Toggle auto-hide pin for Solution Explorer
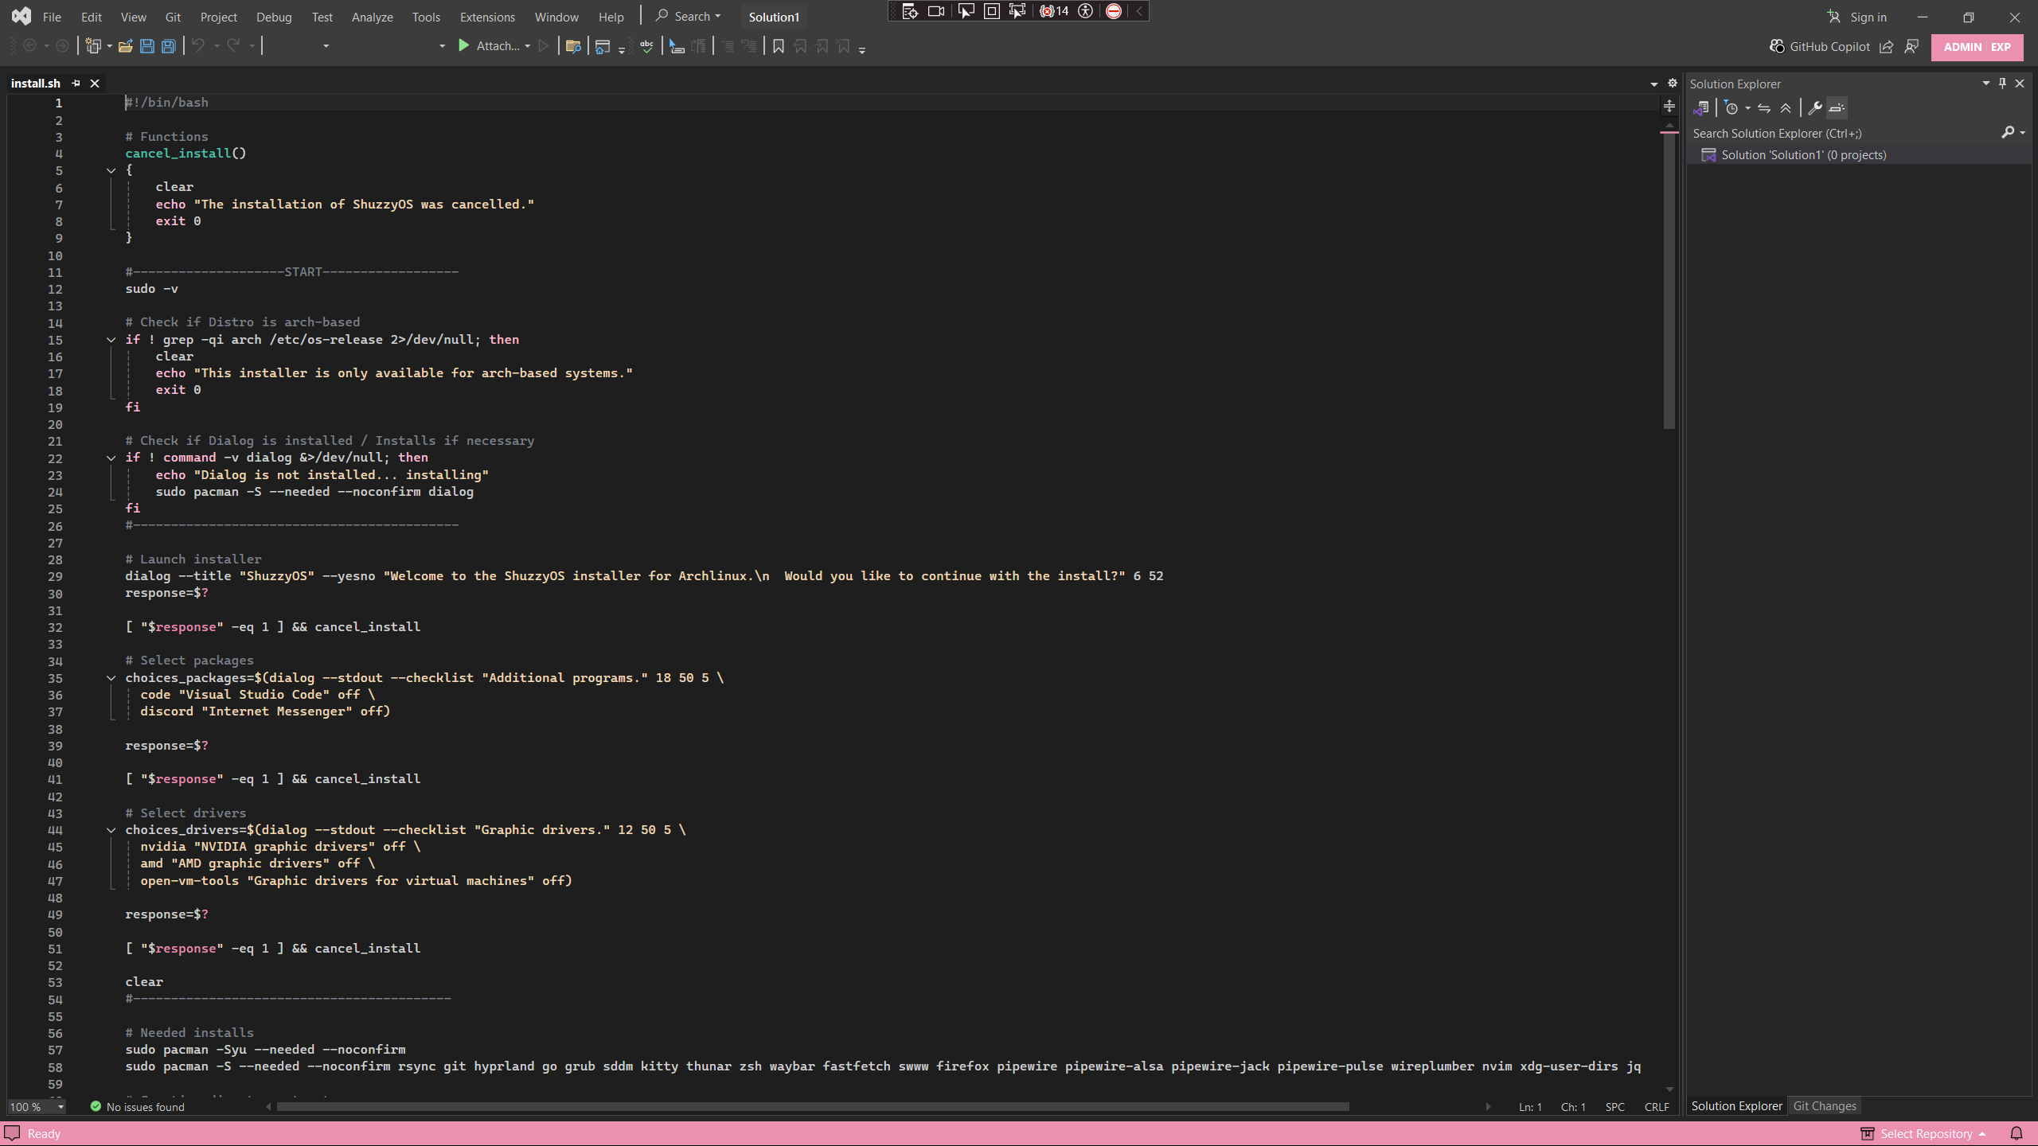 2002,83
